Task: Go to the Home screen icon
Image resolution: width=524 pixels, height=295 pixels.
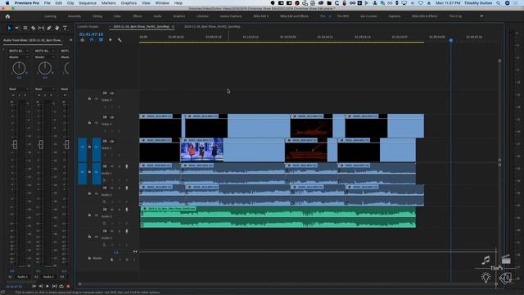Action: 7,16
